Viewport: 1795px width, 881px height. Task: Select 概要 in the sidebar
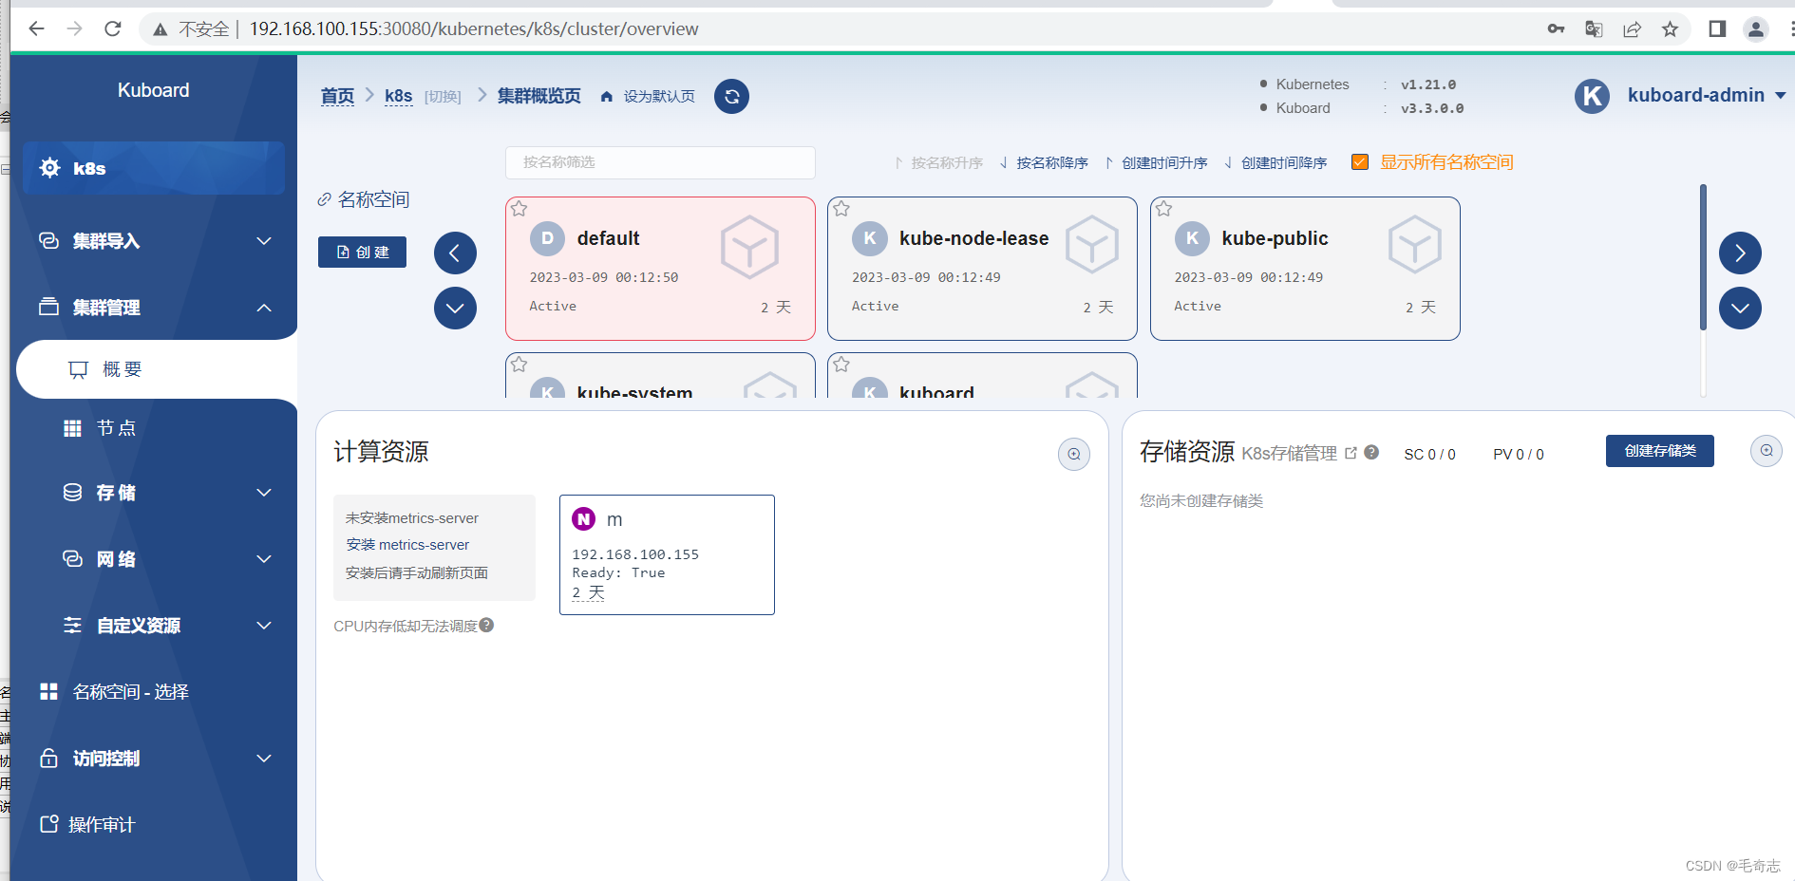(157, 369)
